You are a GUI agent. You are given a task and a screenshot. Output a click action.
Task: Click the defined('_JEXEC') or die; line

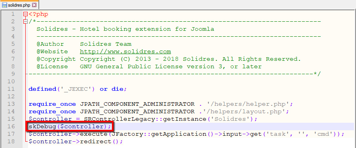(x=78, y=89)
